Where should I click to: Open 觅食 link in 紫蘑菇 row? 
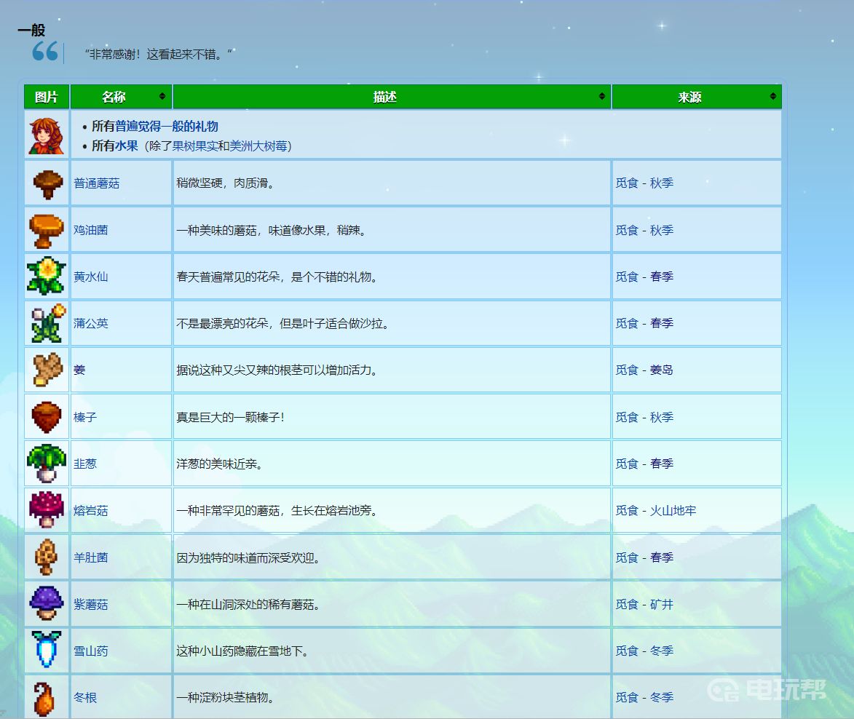point(627,605)
